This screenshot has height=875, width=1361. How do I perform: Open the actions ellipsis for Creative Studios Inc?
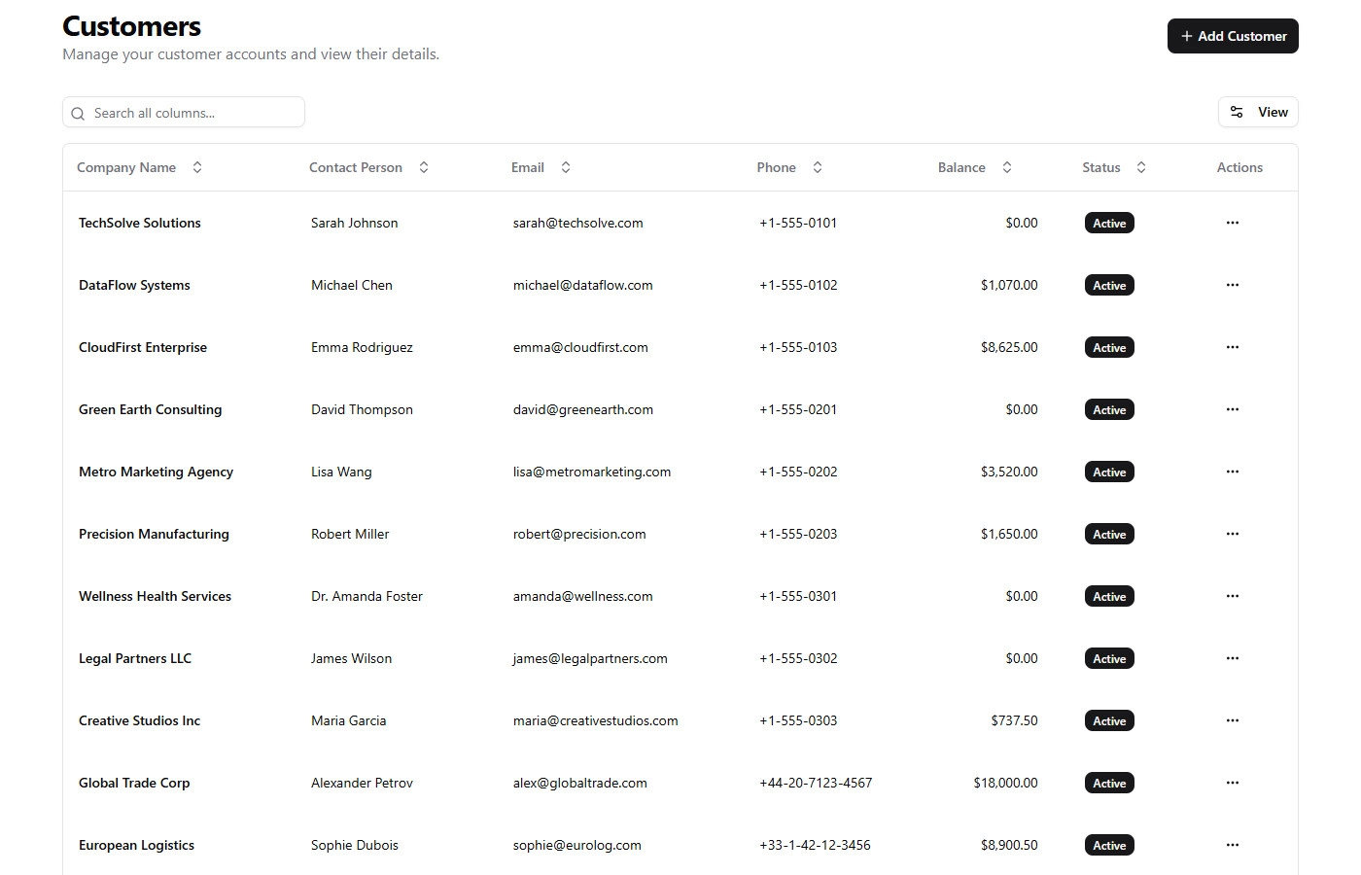pos(1232,720)
